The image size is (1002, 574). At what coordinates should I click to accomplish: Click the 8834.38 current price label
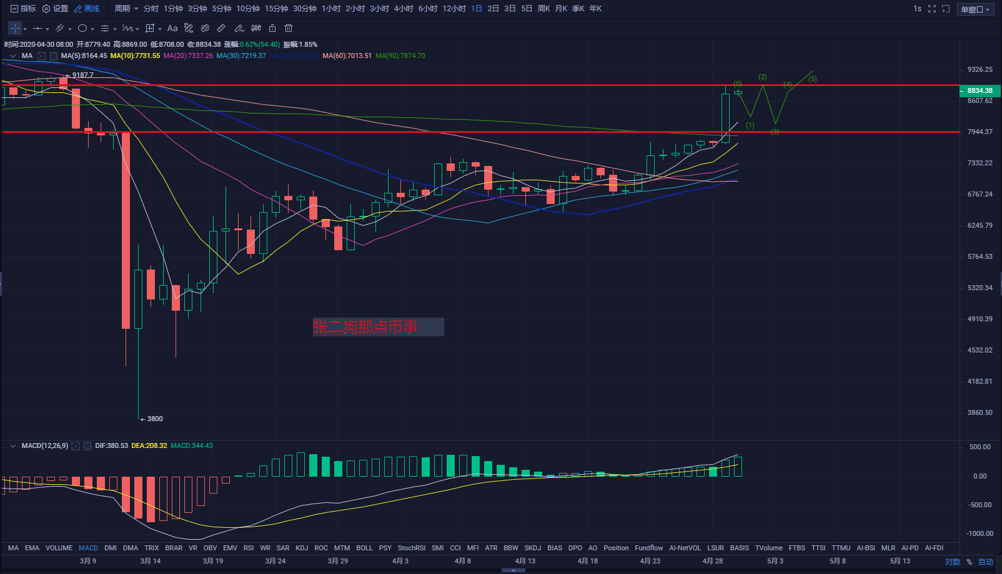click(x=980, y=90)
